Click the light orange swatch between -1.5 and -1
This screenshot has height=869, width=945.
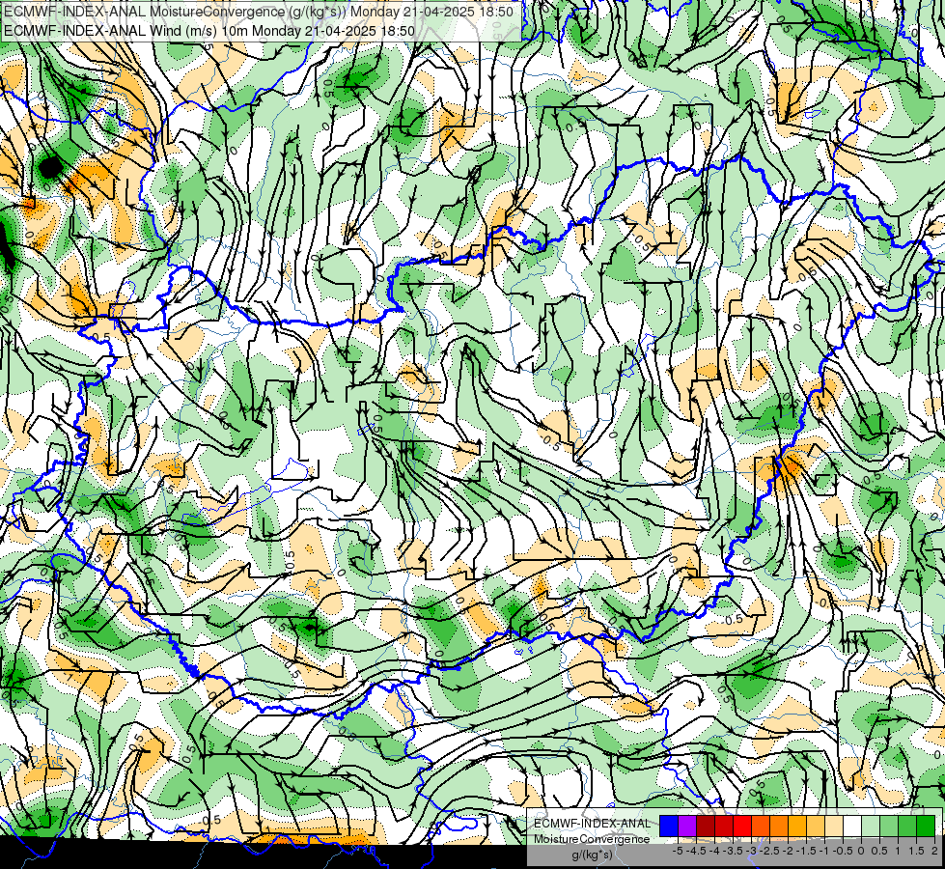pos(816,827)
